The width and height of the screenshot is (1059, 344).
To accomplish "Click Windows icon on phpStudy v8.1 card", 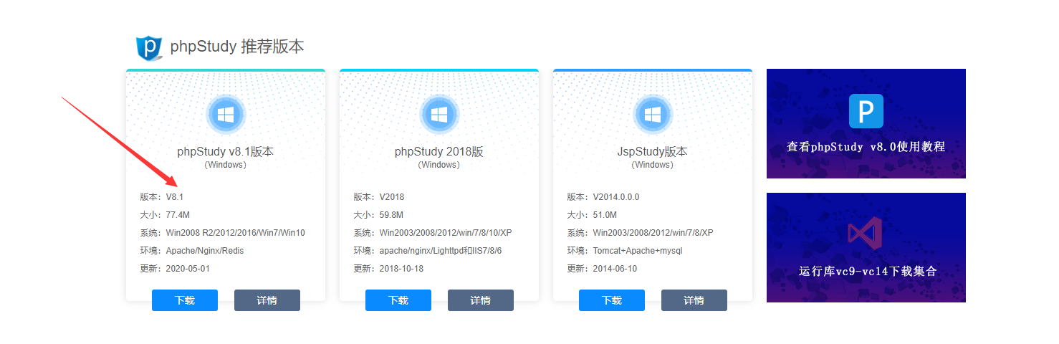I will coord(226,115).
